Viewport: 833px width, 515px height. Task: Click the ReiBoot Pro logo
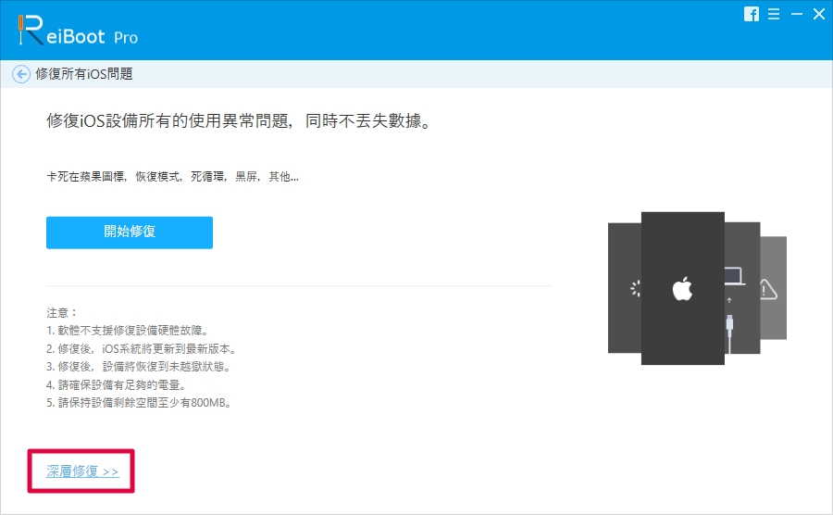click(78, 31)
